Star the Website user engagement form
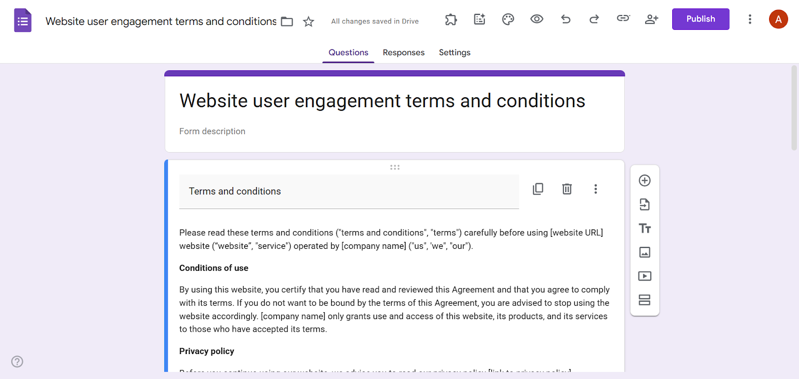Image resolution: width=799 pixels, height=379 pixels. point(308,21)
